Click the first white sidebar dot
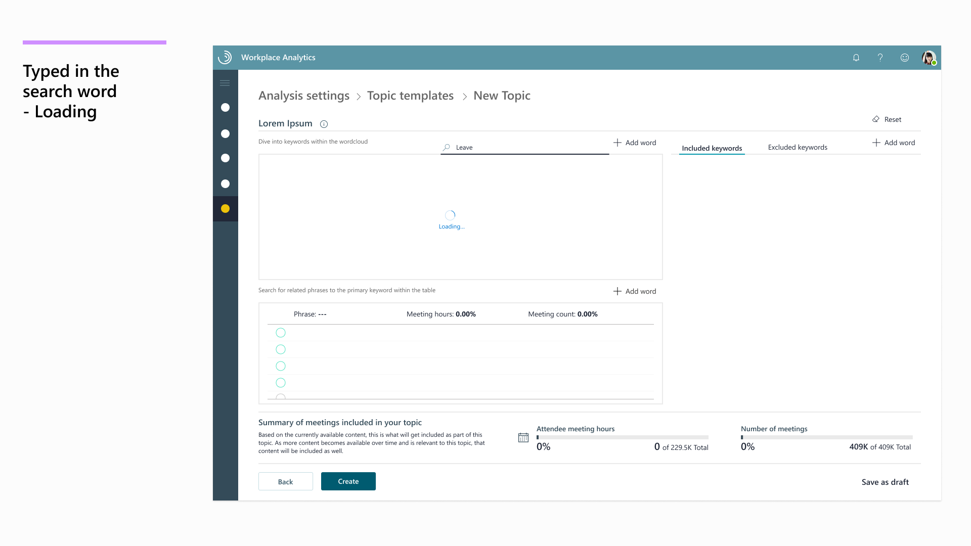The height and width of the screenshot is (546, 971). [x=226, y=108]
